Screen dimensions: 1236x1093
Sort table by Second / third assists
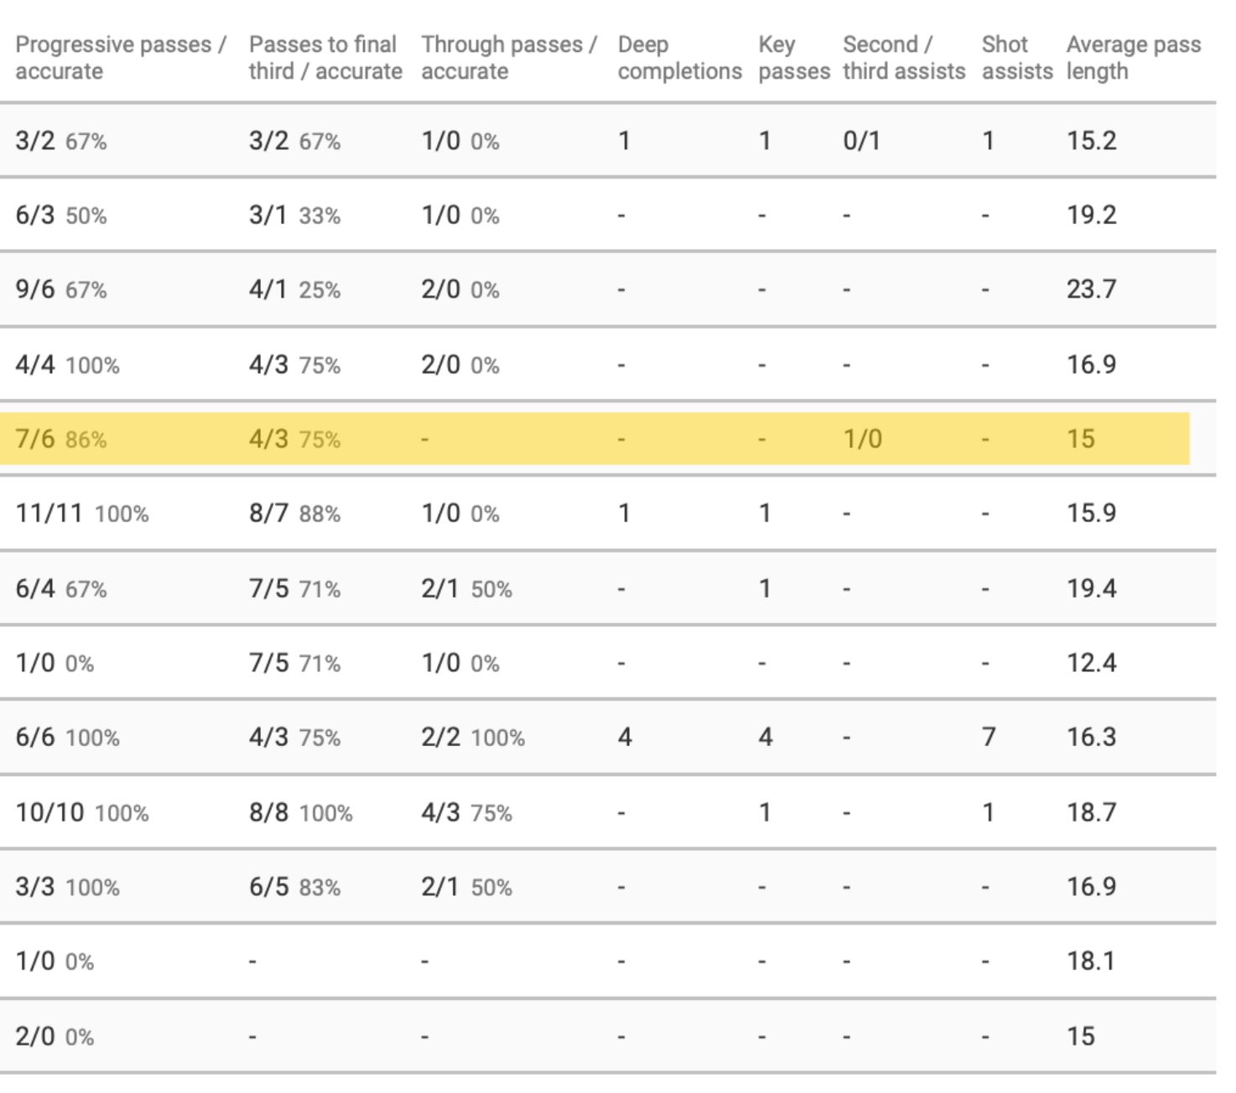[903, 57]
